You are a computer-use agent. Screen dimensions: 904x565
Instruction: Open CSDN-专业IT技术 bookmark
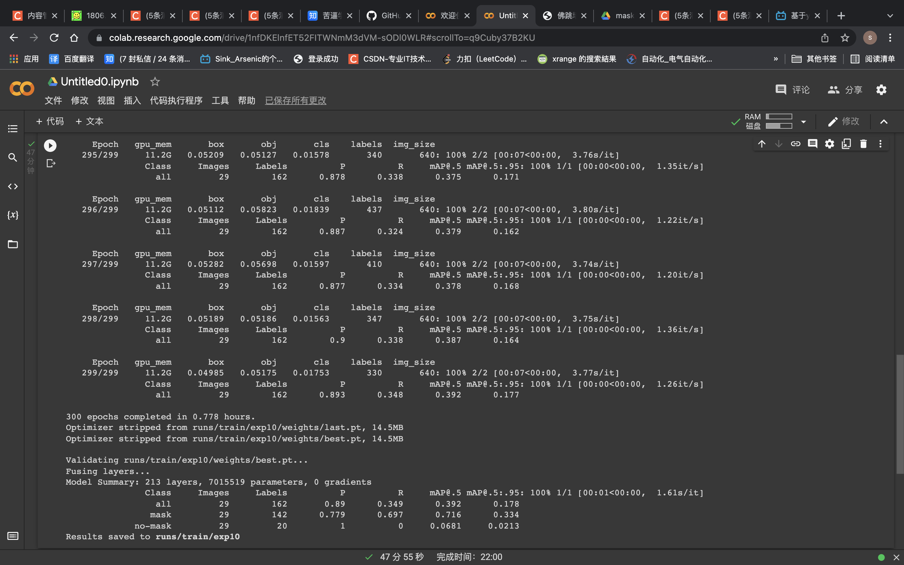[390, 59]
